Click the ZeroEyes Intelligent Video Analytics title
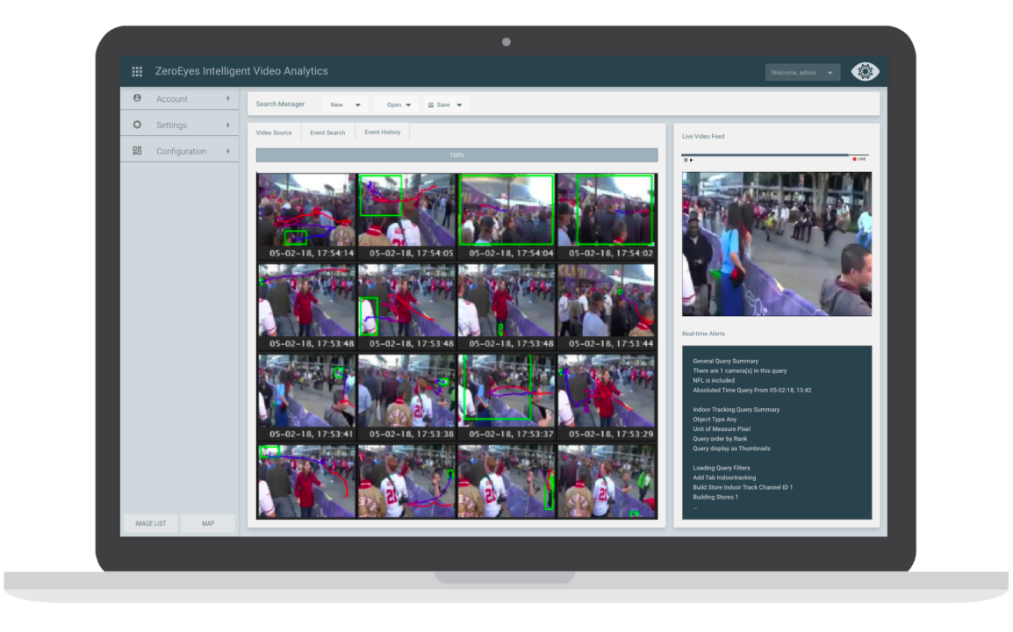This screenshot has height=632, width=1013. [241, 71]
